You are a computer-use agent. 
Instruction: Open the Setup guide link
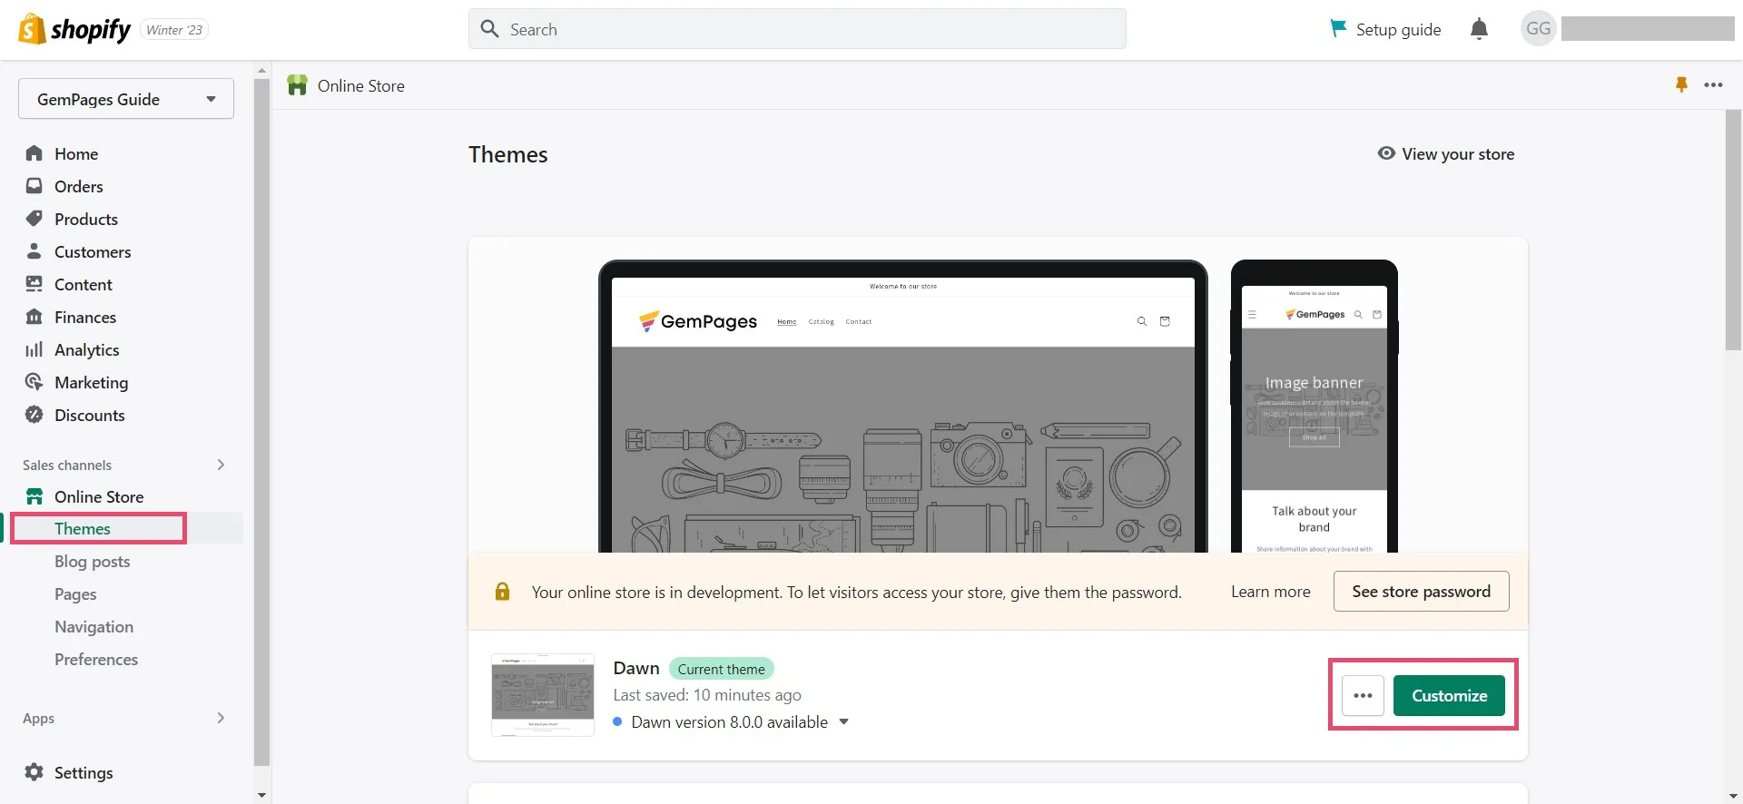point(1398,29)
